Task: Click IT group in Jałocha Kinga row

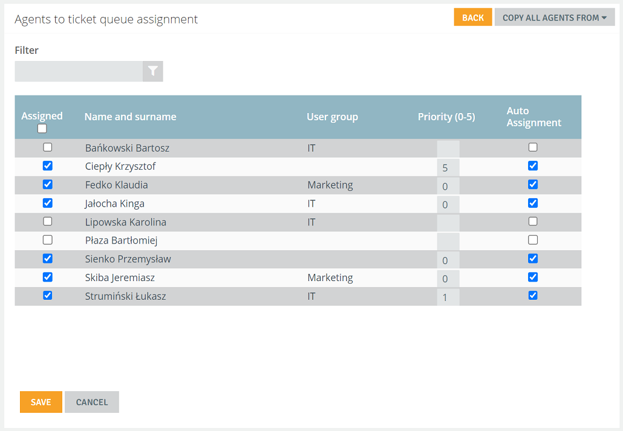Action: [x=311, y=204]
